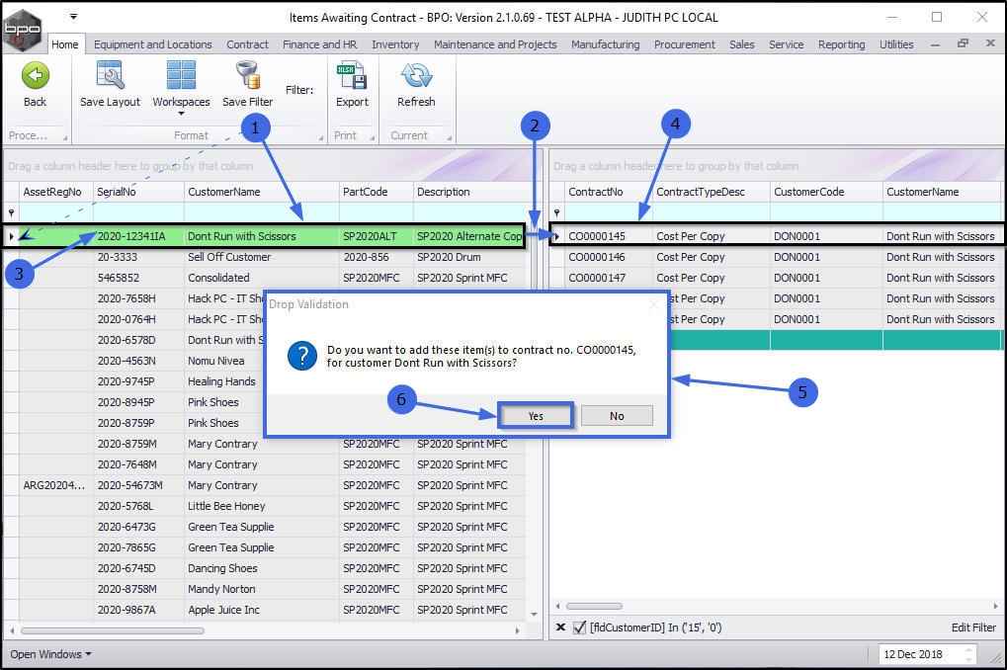The width and height of the screenshot is (1007, 670).
Task: Click the BPO application logo
Action: [23, 29]
